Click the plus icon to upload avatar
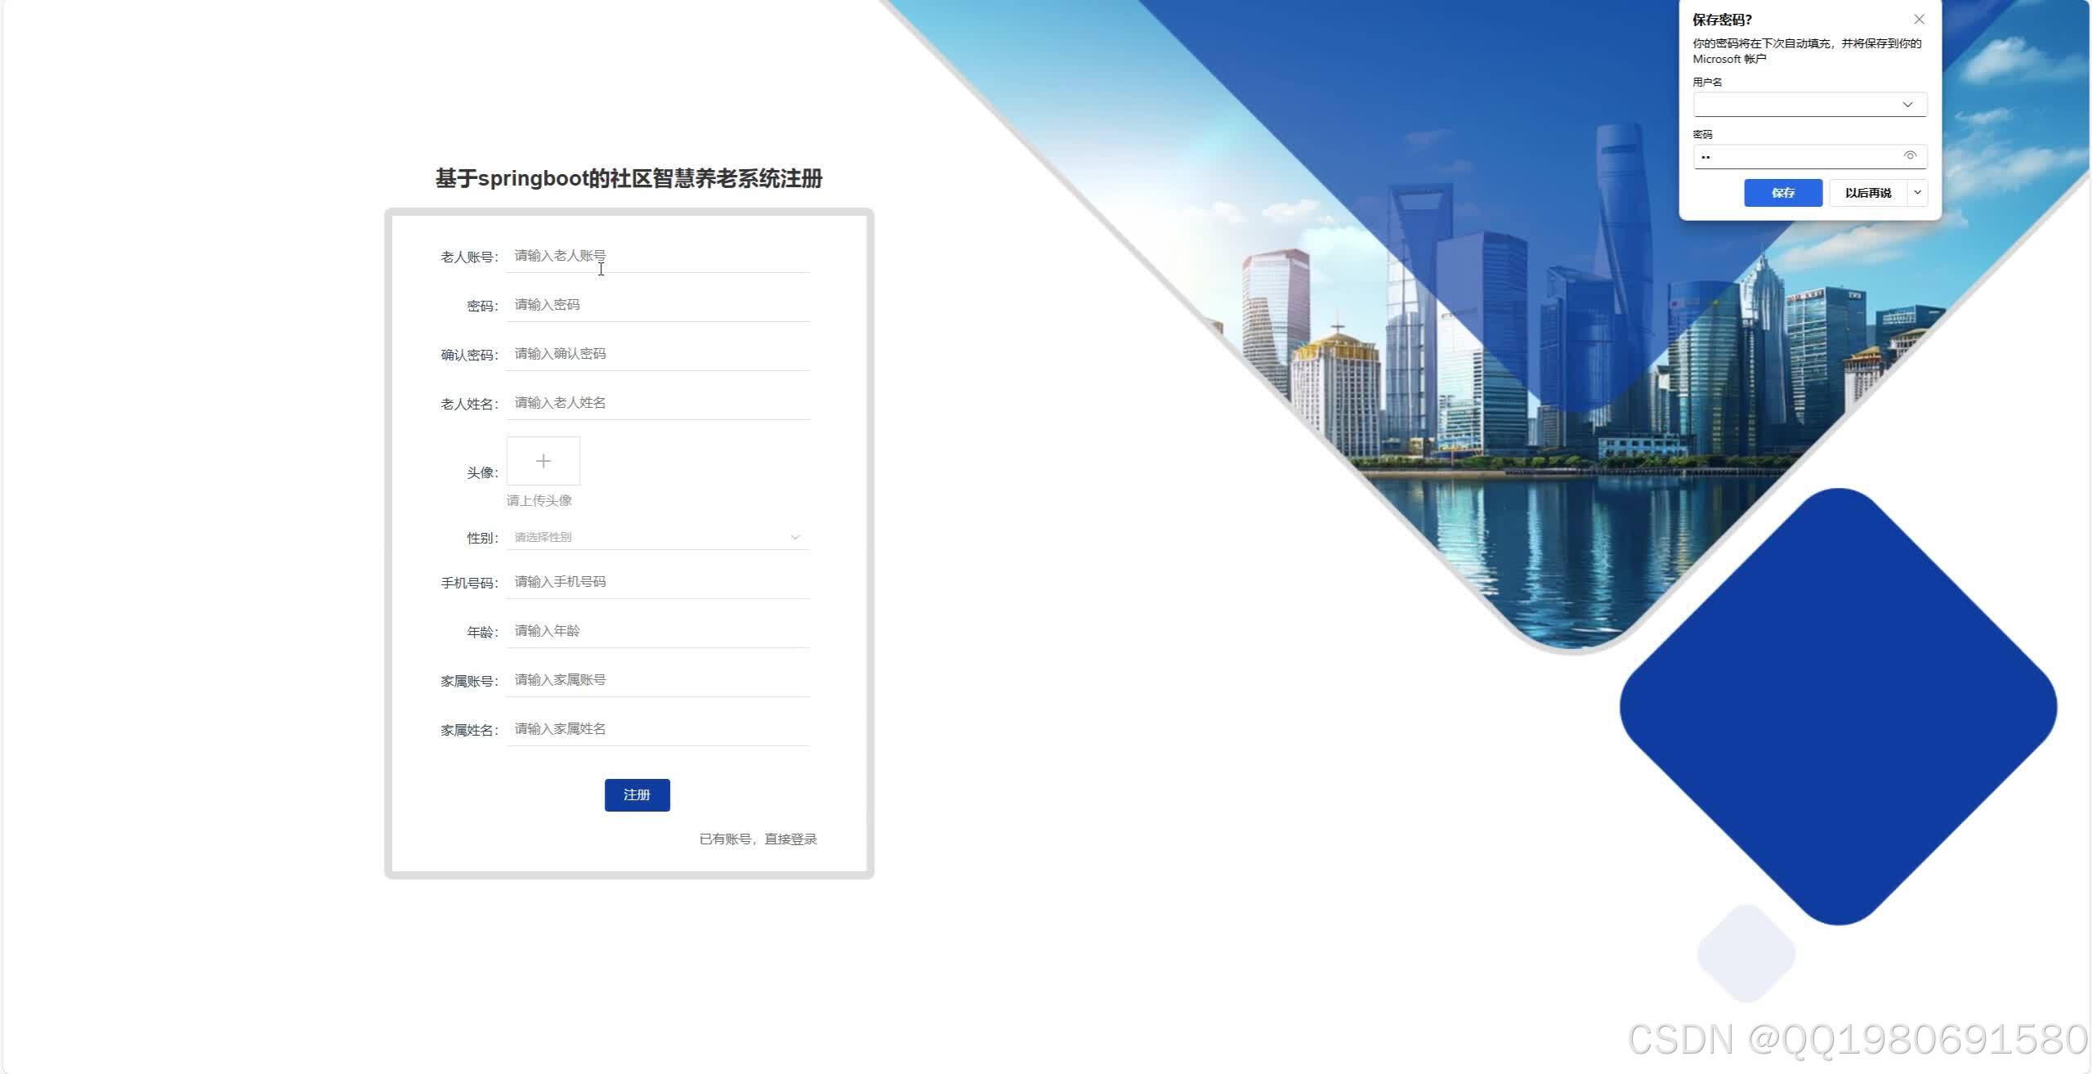This screenshot has width=2092, height=1074. point(543,460)
